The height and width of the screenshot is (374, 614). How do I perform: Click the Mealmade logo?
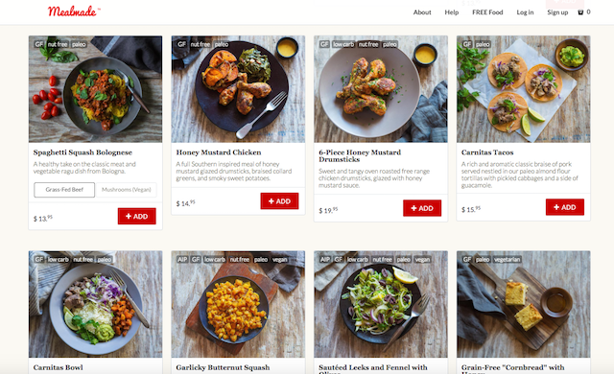pyautogui.click(x=74, y=12)
